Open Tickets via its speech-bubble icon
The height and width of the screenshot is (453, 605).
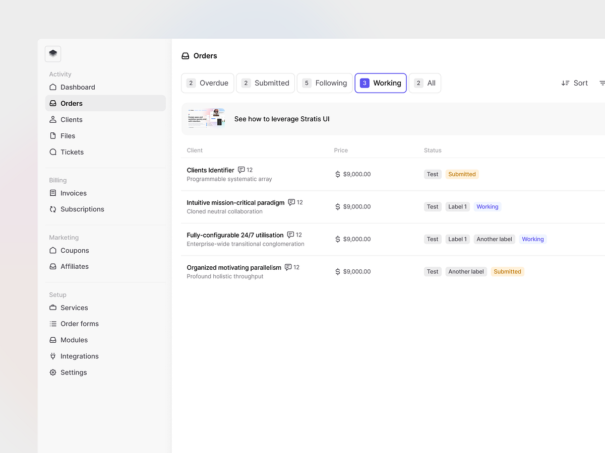pos(52,152)
